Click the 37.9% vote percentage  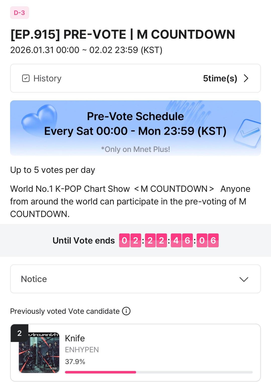coord(75,362)
